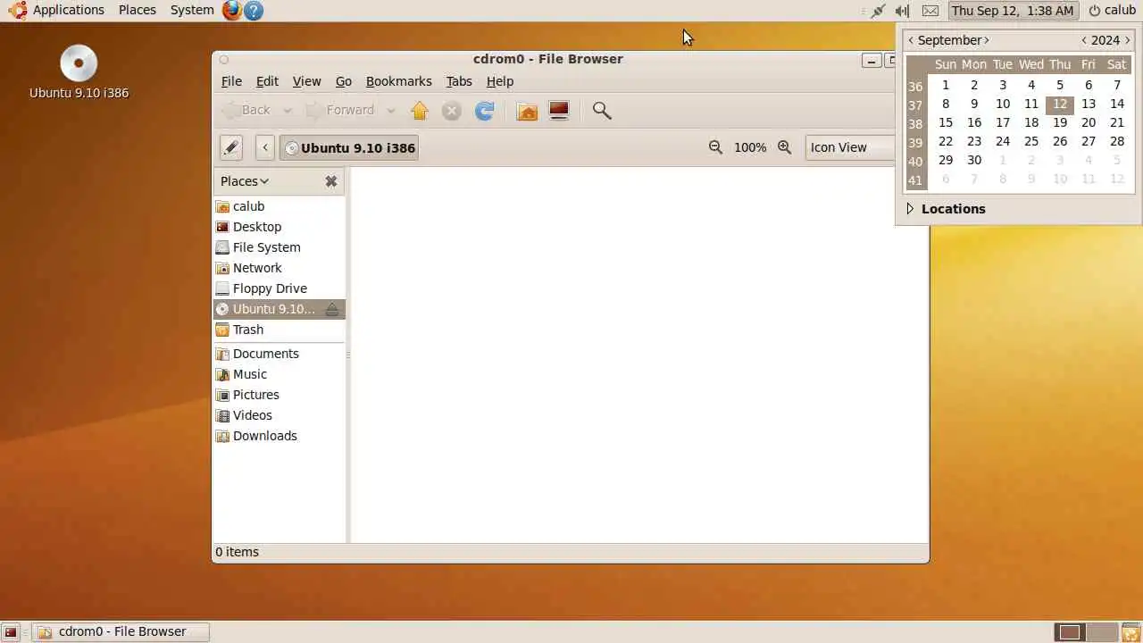The width and height of the screenshot is (1143, 643).
Task: Open the Help menu in File Browser
Action: tap(500, 81)
